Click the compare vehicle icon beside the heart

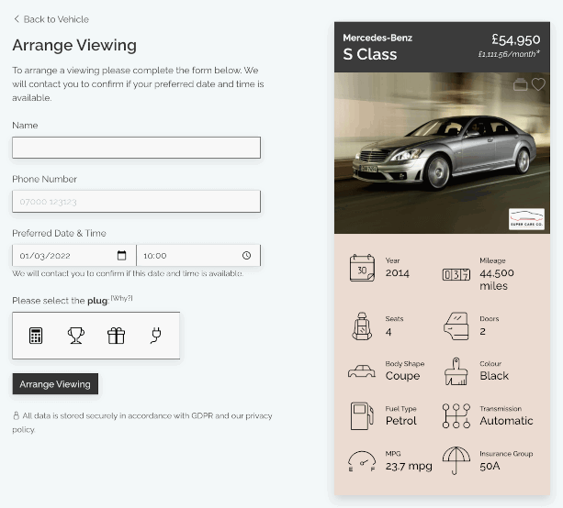click(x=520, y=84)
